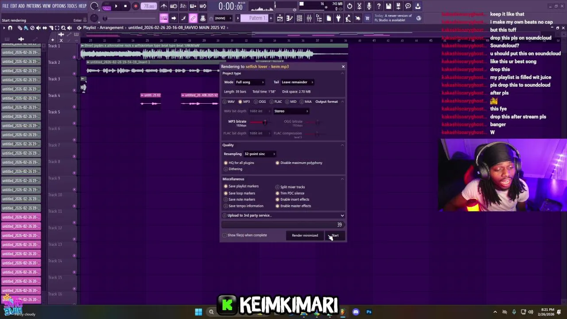Image resolution: width=567 pixels, height=319 pixels.
Task: Open the FILE menu
Action: pyautogui.click(x=6, y=6)
